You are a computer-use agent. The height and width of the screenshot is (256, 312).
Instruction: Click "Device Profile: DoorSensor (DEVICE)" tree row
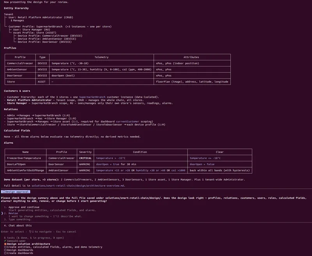pyautogui.click(x=44, y=42)
